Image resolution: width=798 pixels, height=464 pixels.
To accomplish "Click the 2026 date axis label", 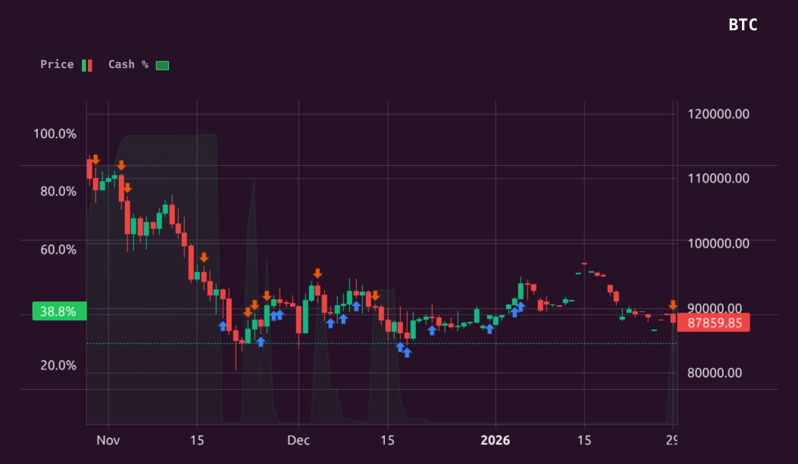I will click(496, 439).
